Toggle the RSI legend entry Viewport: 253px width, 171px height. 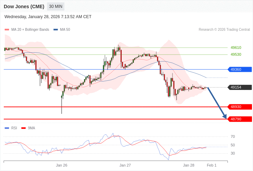point(14,128)
